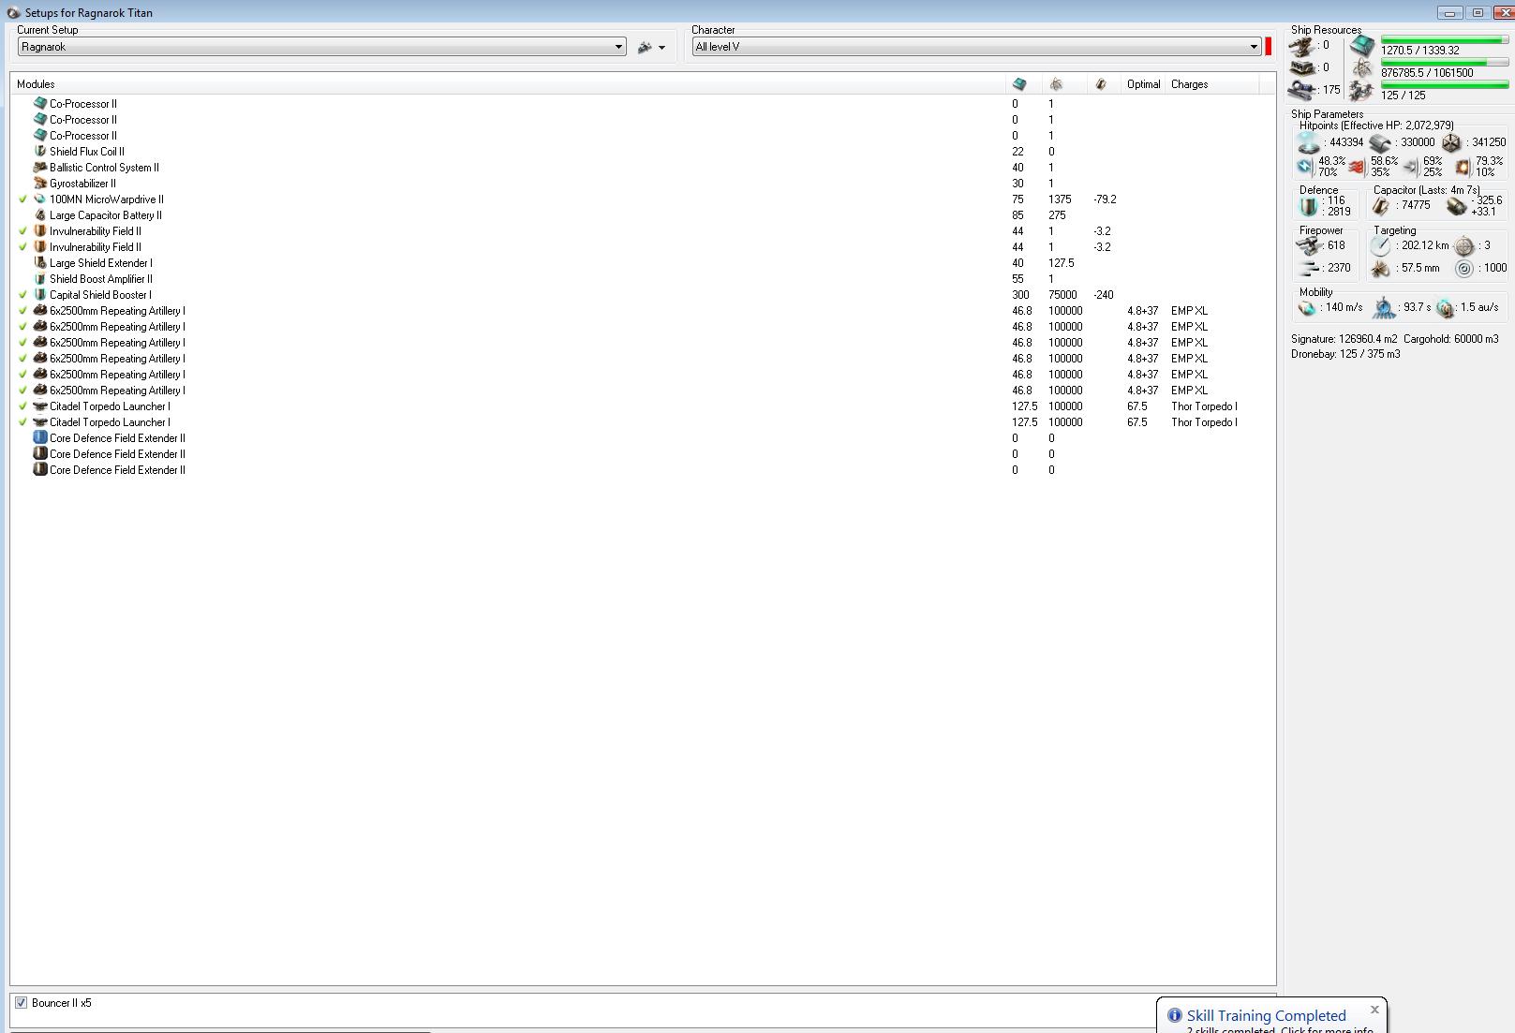Sort modules by the Charges column header
The height and width of the screenshot is (1033, 1515).
(1212, 84)
